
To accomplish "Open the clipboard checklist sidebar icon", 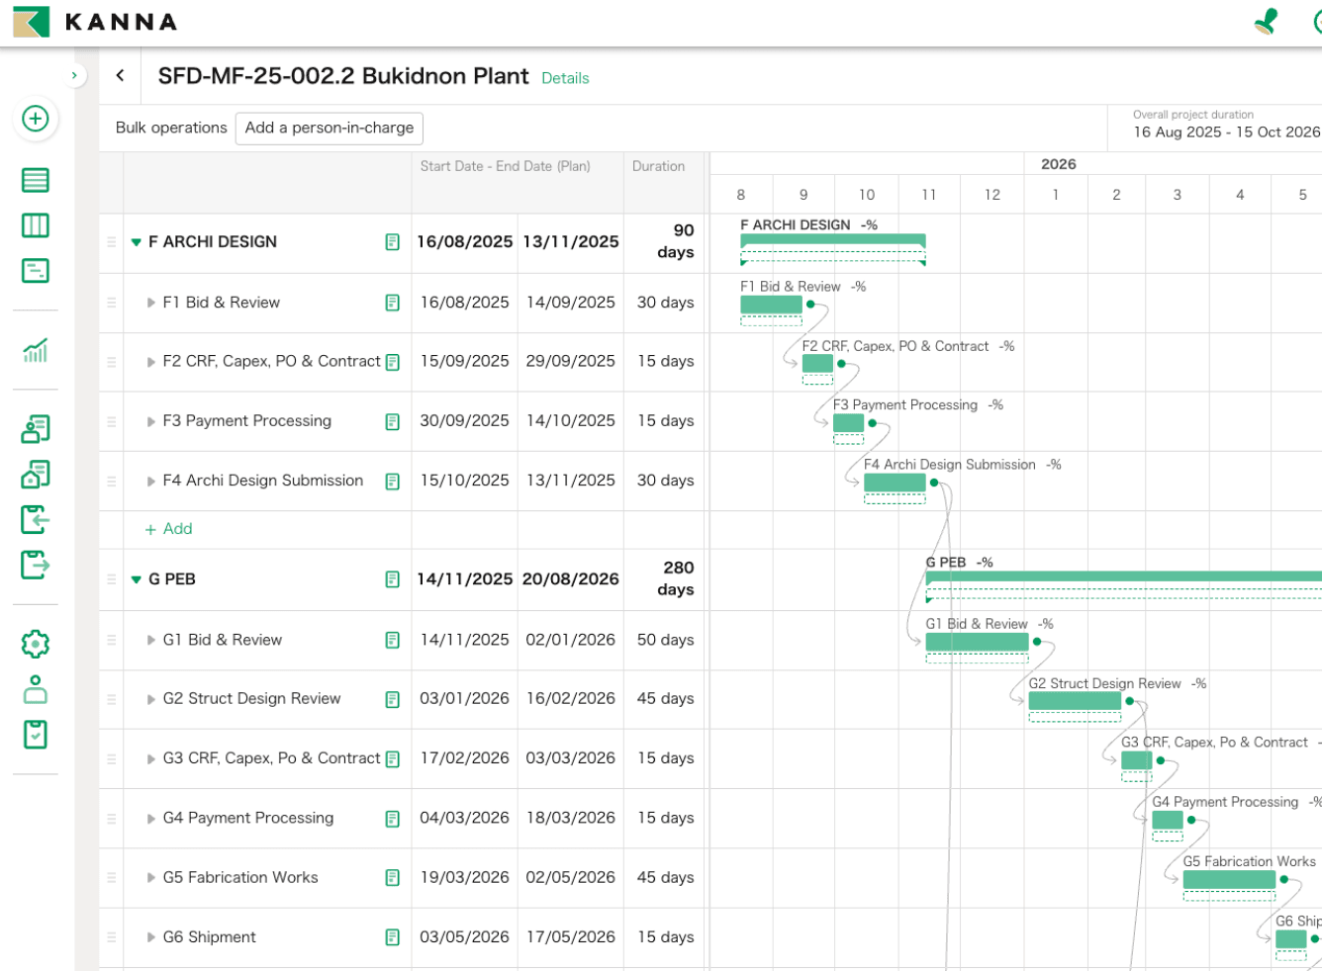I will point(36,735).
